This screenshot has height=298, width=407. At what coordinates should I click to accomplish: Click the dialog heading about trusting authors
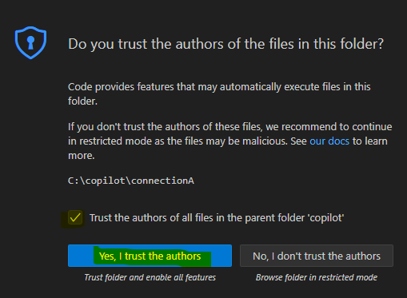pyautogui.click(x=225, y=44)
